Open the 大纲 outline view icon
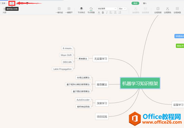The height and width of the screenshot is (128, 184). pyautogui.click(x=4, y=9)
